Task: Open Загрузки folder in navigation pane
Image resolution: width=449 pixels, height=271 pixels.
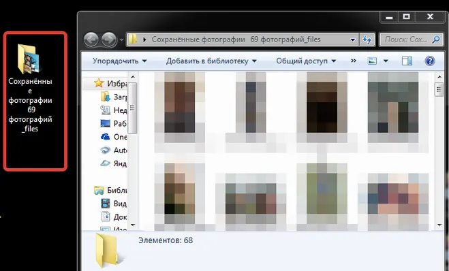Action: tap(113, 97)
